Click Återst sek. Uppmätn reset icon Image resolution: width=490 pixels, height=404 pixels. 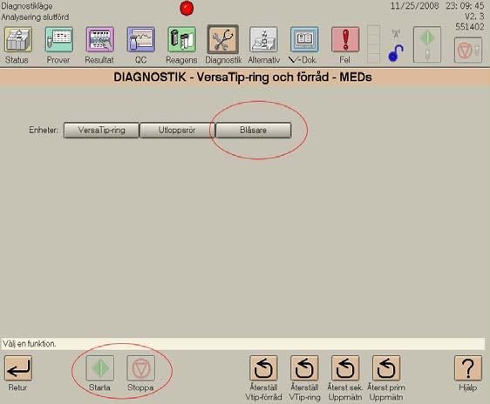[x=345, y=368]
